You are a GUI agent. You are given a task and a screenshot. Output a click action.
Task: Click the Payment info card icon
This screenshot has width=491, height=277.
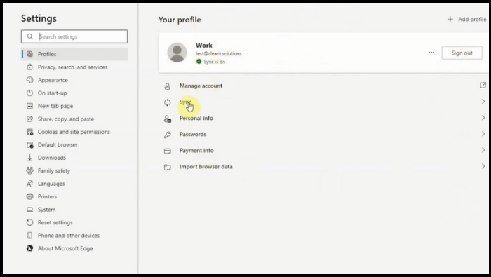(x=168, y=151)
